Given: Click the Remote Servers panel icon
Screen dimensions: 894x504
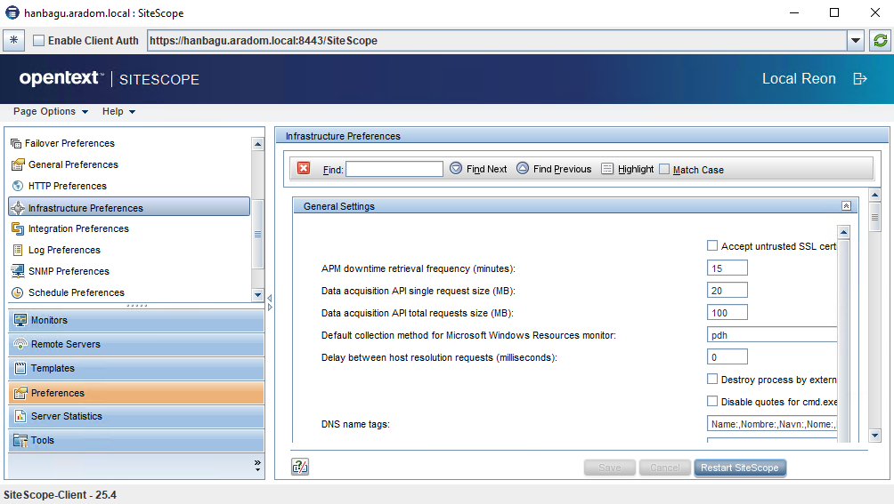Looking at the screenshot, I should [20, 344].
